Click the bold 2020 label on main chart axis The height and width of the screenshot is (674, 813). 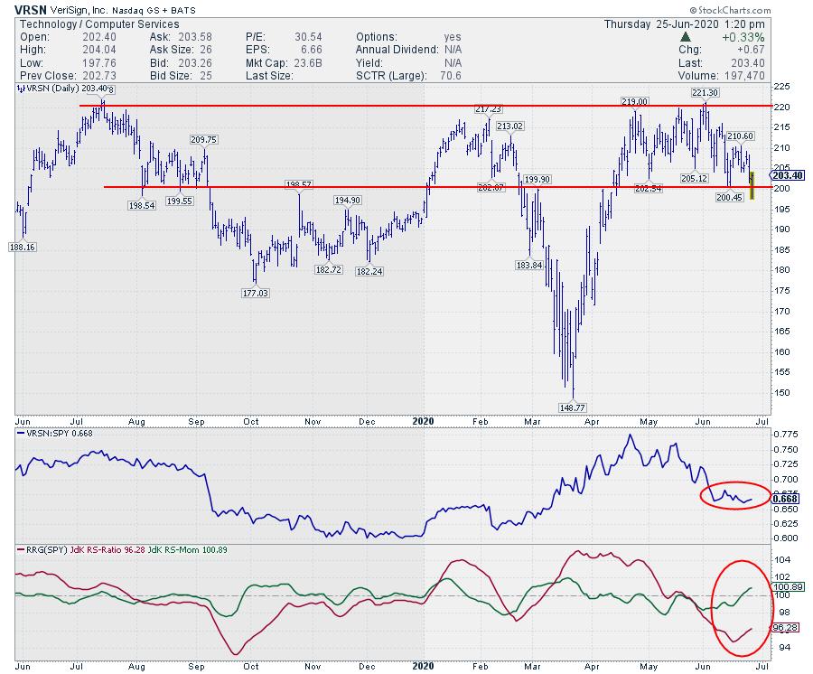(423, 421)
